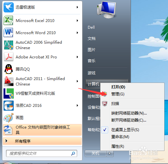
Task: Launch the 迅雷极速版 bird icon
Action: (x=9, y=7)
